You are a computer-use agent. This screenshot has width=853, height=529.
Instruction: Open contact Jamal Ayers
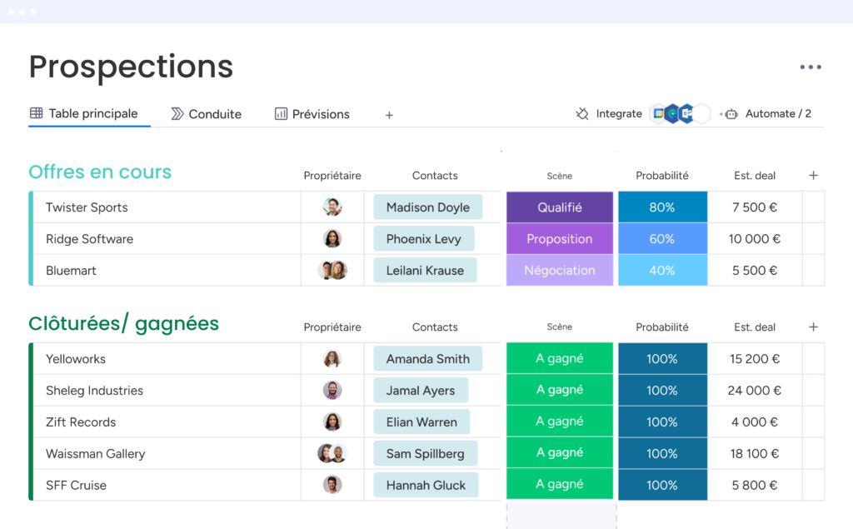421,390
